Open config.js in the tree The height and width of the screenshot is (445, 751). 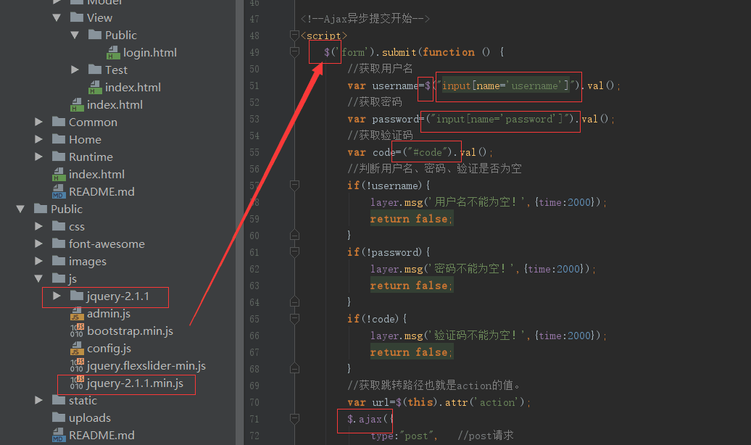tap(109, 349)
